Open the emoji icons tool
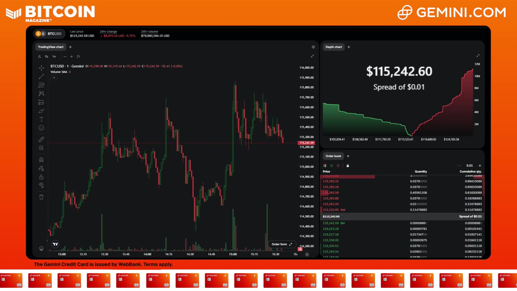 coord(41,128)
